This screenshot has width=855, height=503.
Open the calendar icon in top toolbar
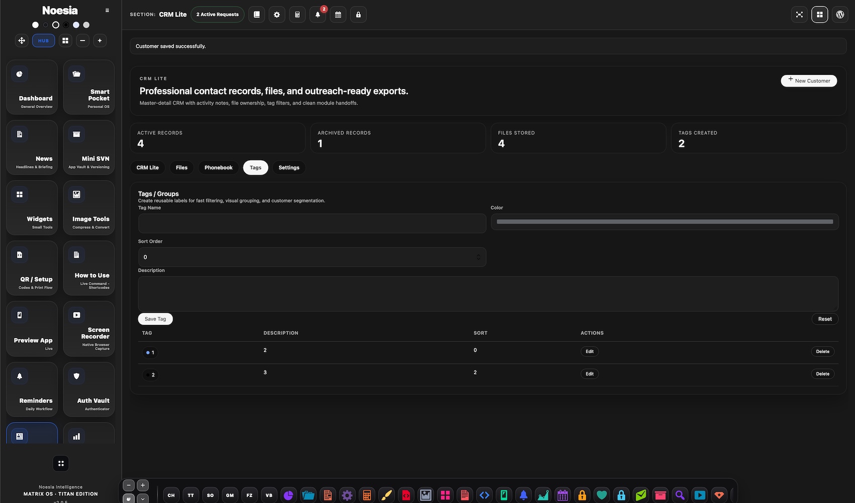pyautogui.click(x=338, y=15)
